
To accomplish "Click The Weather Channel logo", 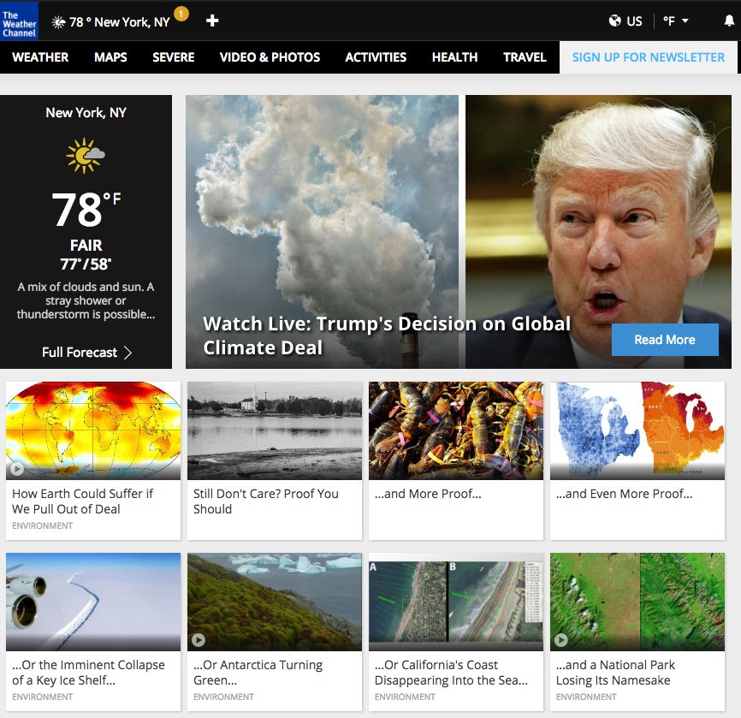I will coord(20,21).
